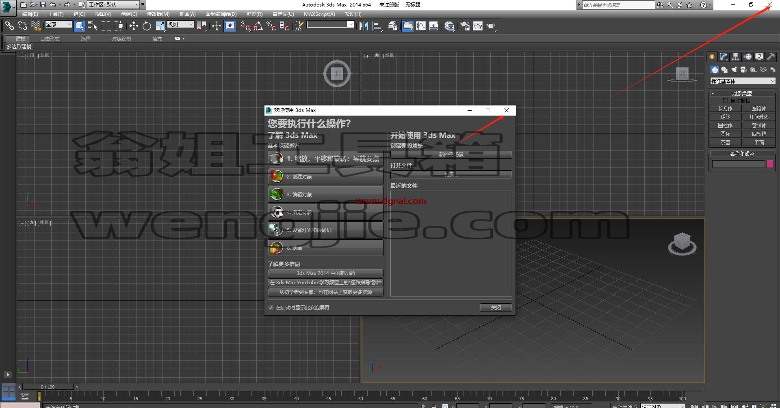Toggle the 3D Snaps button

click(x=245, y=26)
